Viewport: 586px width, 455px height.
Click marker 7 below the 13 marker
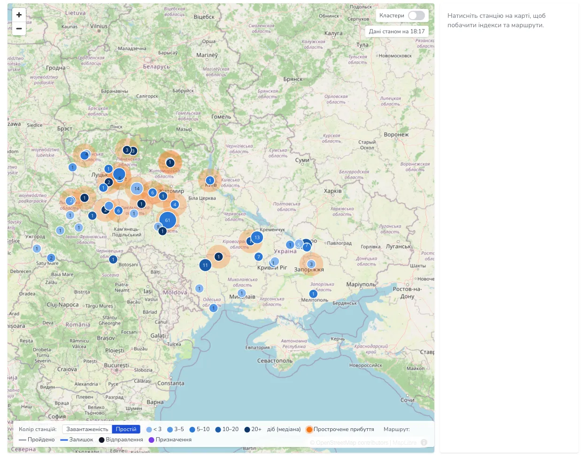pos(258,257)
